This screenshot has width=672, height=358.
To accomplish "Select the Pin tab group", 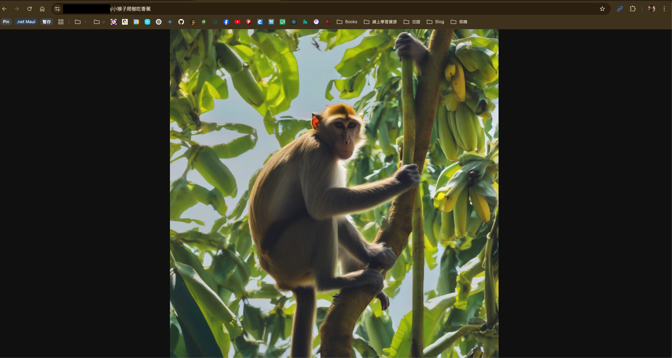I will [6, 22].
